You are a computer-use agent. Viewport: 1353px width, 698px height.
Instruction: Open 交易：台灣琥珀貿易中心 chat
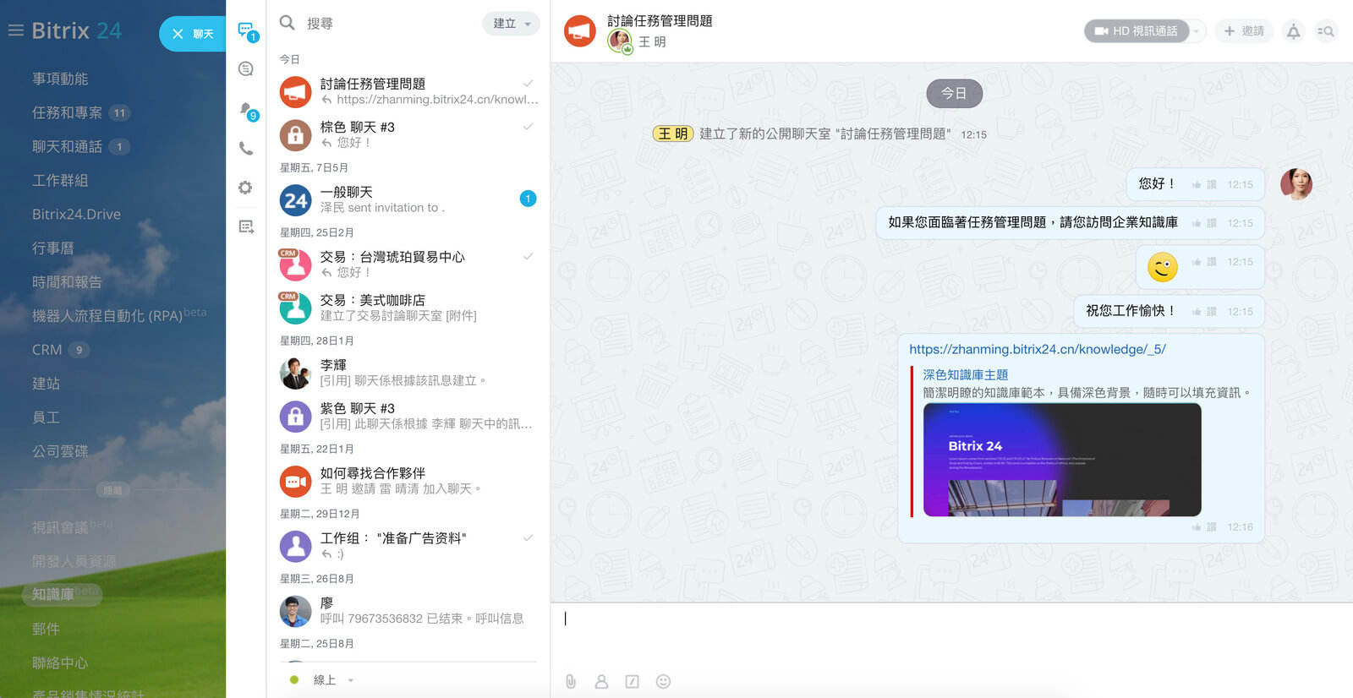pos(409,264)
